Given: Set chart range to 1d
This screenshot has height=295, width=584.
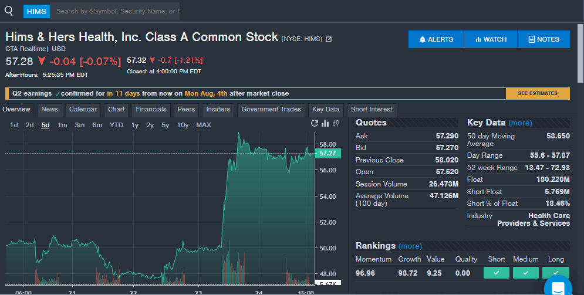Looking at the screenshot, I should pyautogui.click(x=13, y=125).
